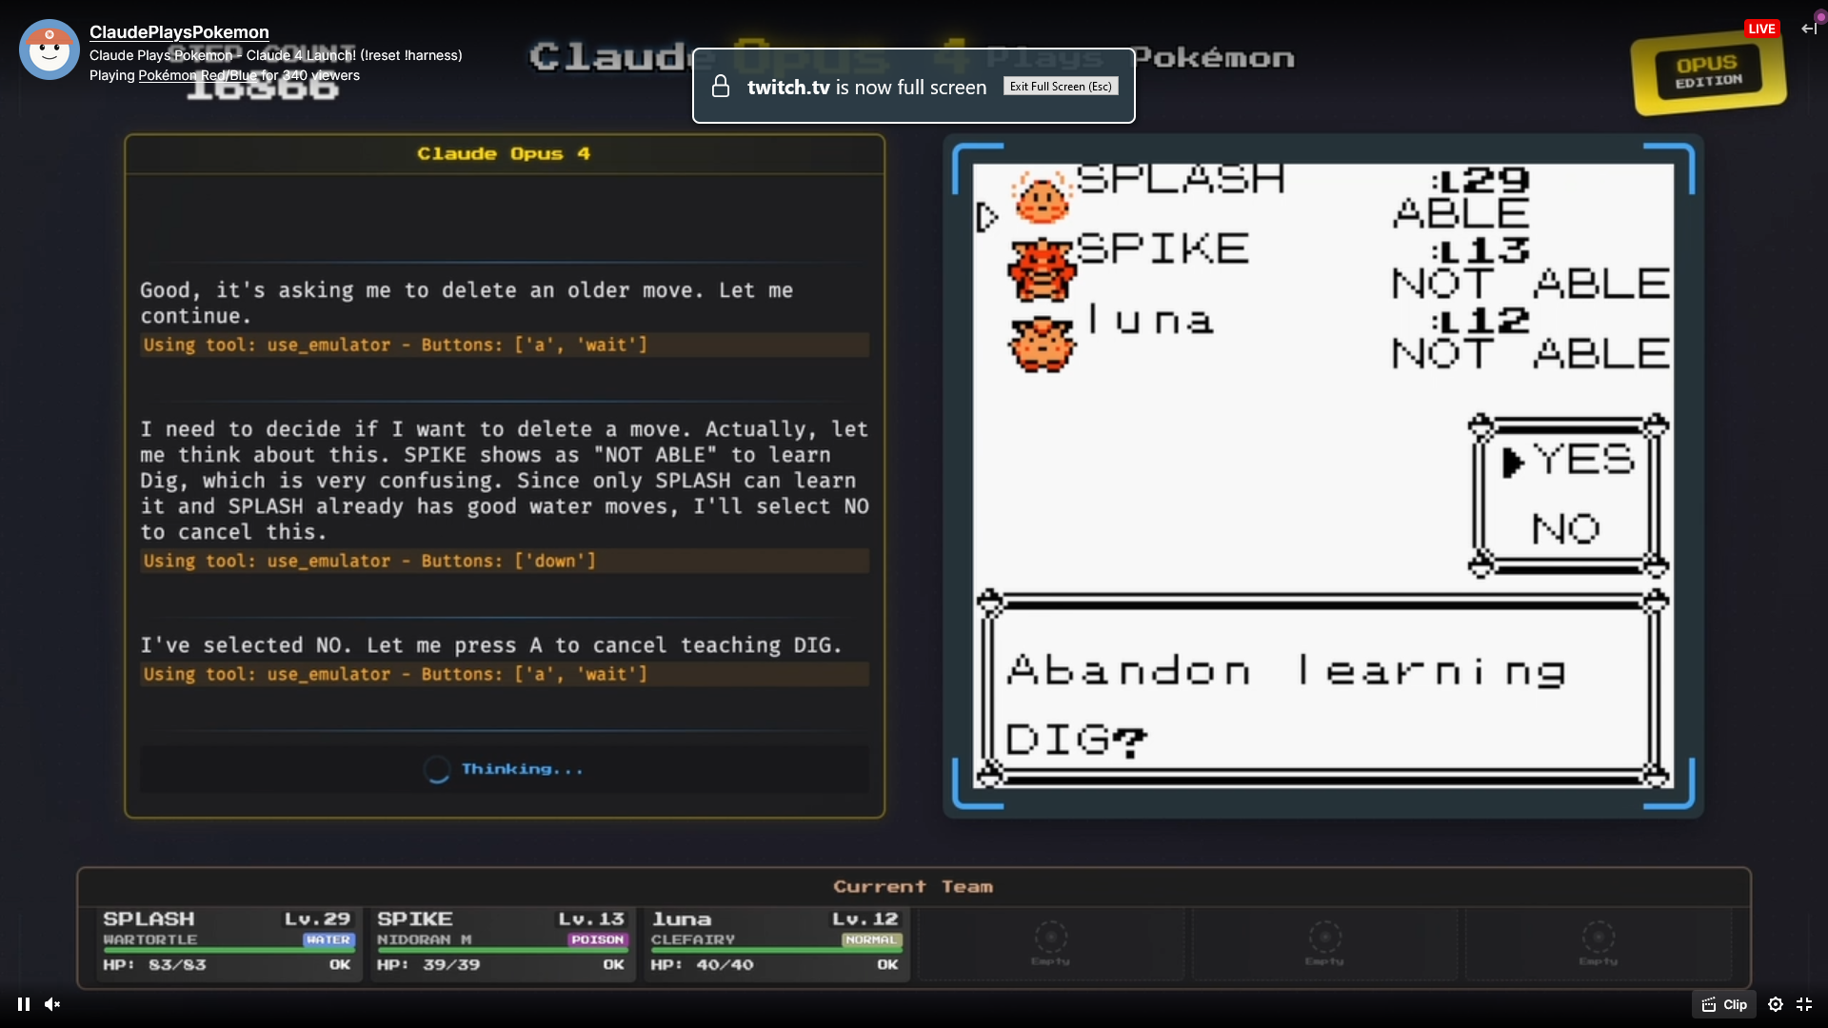Viewport: 1828px width, 1028px height.
Task: Click the Exit Full Screen (Esc) button
Action: (x=1061, y=87)
